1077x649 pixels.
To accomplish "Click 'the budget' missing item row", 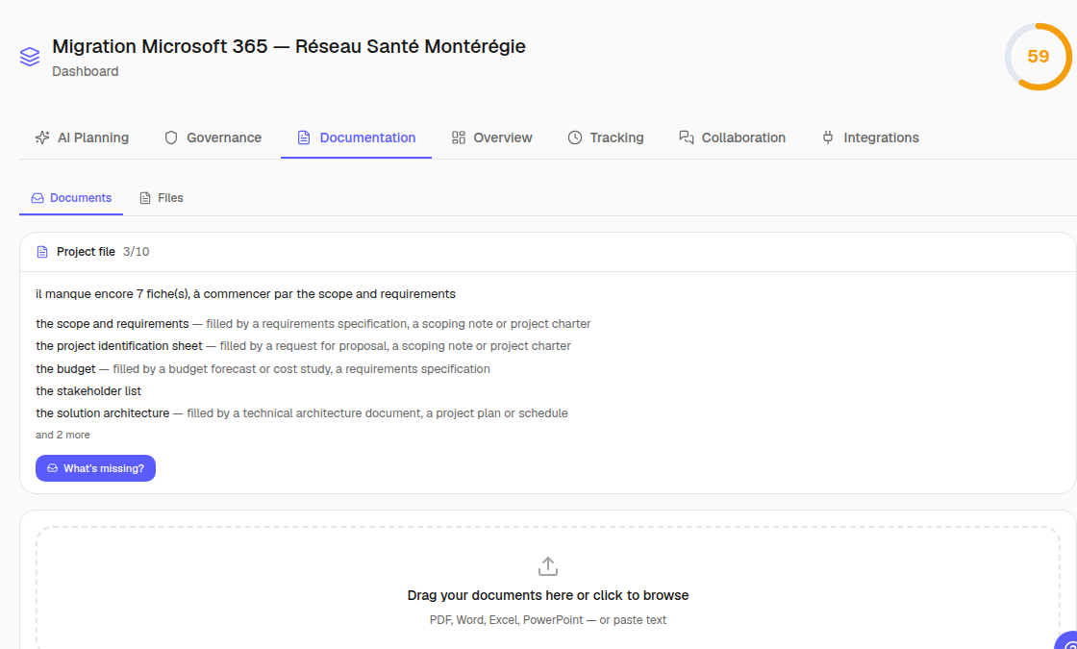I will coord(263,369).
